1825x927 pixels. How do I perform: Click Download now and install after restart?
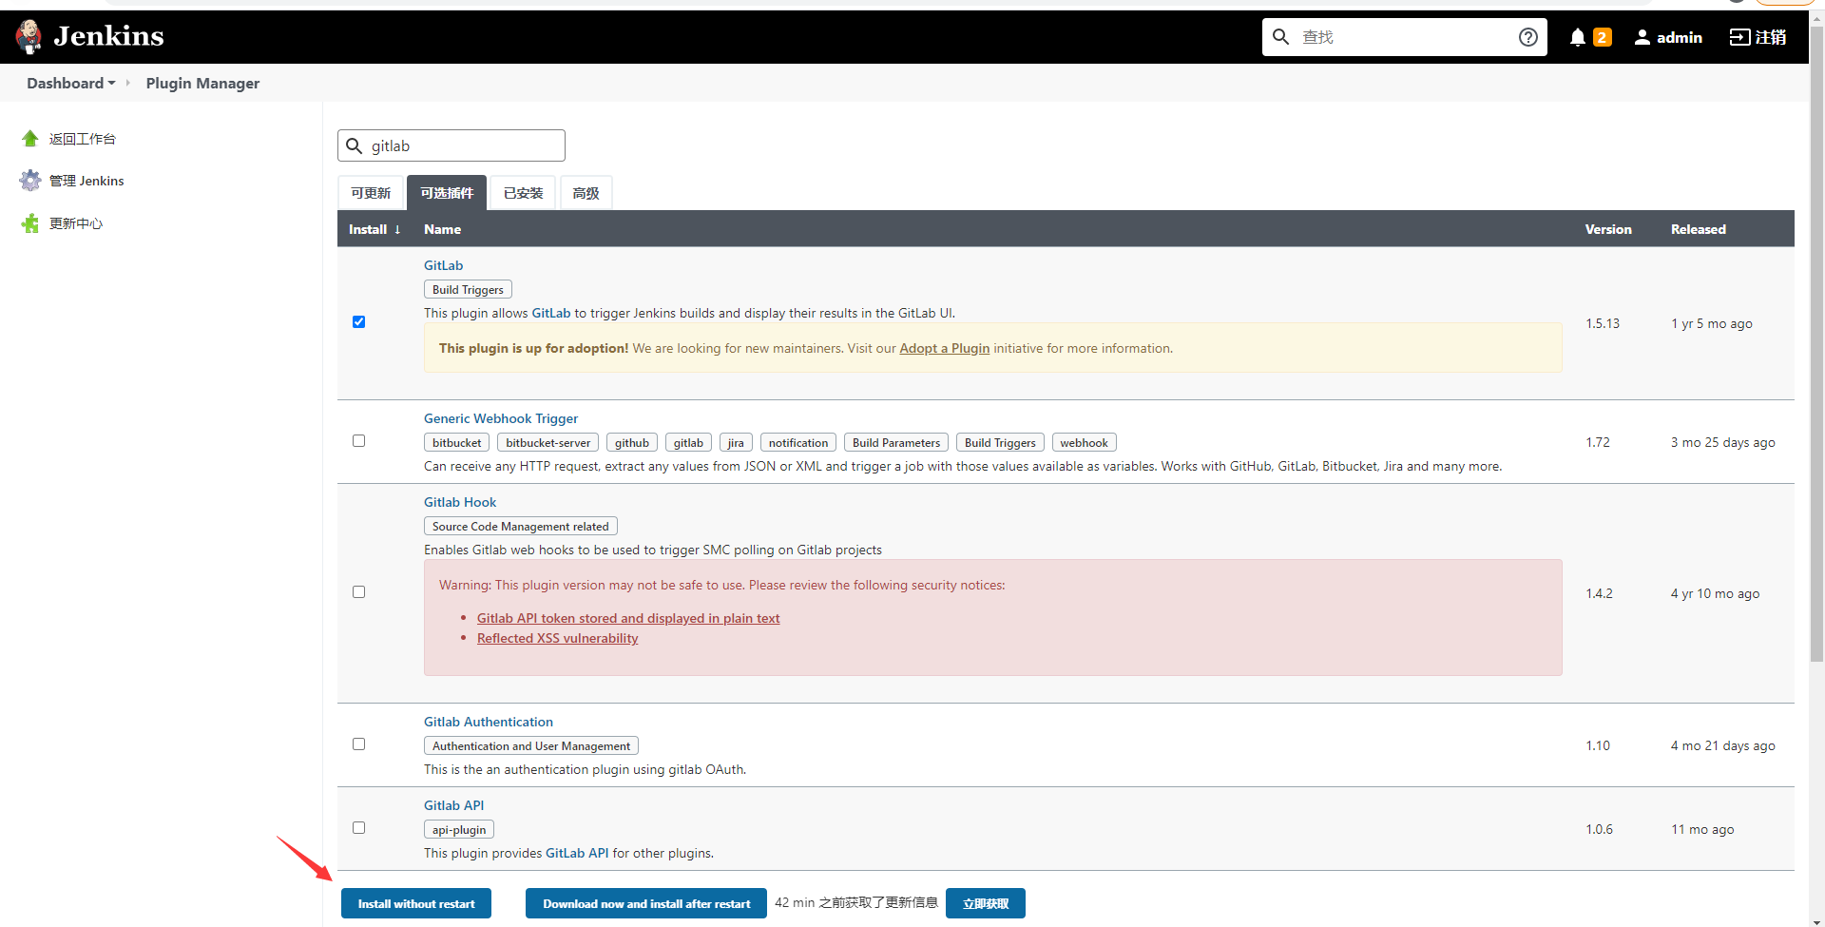646,903
